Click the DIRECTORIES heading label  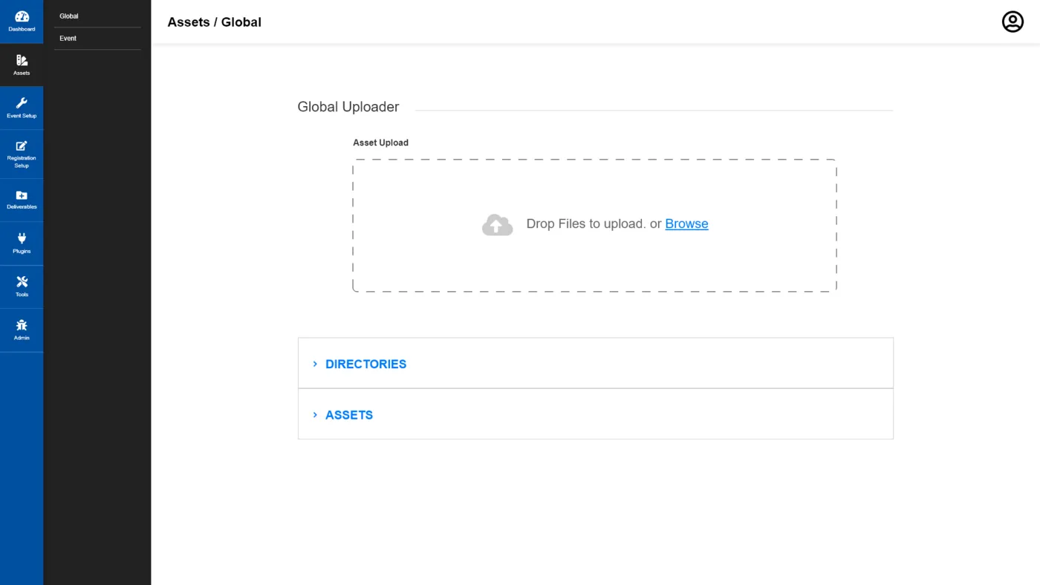tap(365, 364)
